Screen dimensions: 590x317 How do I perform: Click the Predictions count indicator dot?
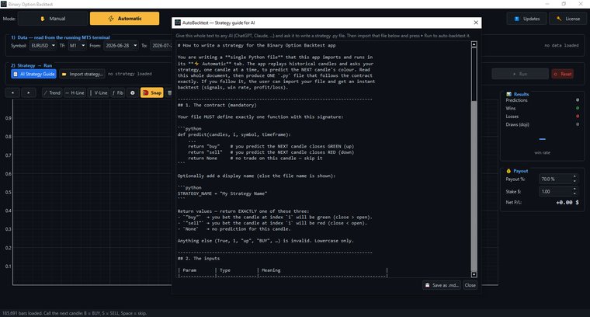tap(578, 100)
